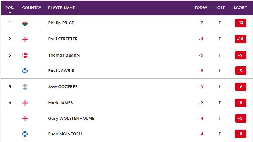Click Scottish flag next to Euan McIntosh
Screen dimensions: 253x142
pyautogui.click(x=25, y=134)
